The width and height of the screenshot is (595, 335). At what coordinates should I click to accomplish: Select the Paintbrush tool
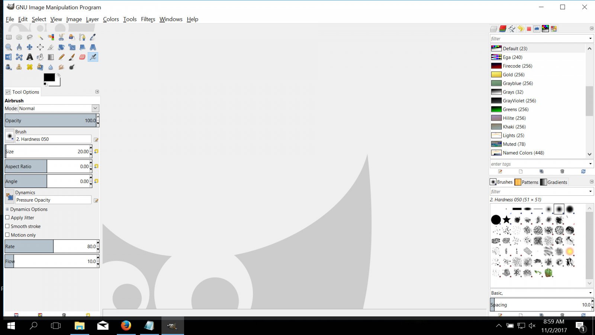(x=72, y=57)
